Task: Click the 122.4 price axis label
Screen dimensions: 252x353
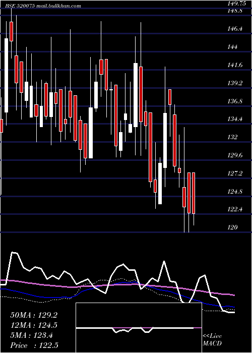Action: 235,209
